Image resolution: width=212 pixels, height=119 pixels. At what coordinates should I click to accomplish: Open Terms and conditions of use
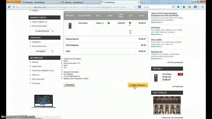point(43,70)
